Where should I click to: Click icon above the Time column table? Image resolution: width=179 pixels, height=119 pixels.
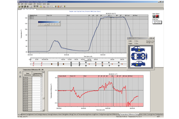pos(20,73)
